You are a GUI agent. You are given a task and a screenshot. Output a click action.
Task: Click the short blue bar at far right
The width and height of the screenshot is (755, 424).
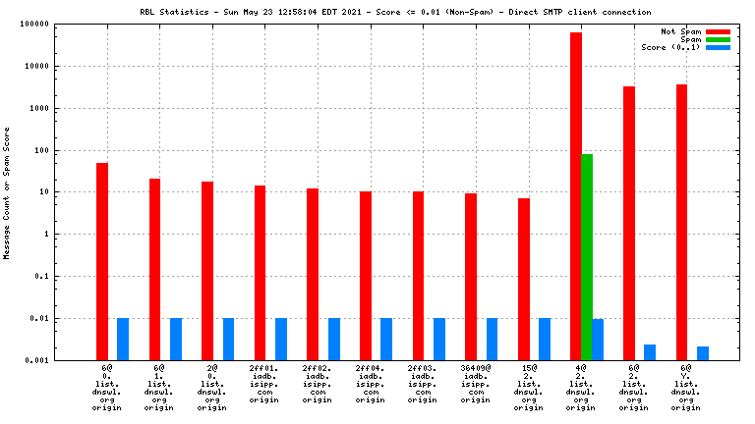point(703,352)
